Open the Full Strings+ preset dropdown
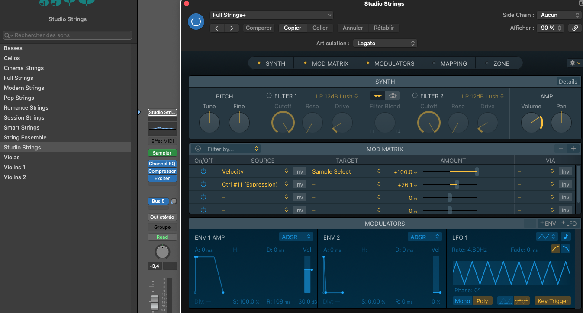 tap(272, 15)
